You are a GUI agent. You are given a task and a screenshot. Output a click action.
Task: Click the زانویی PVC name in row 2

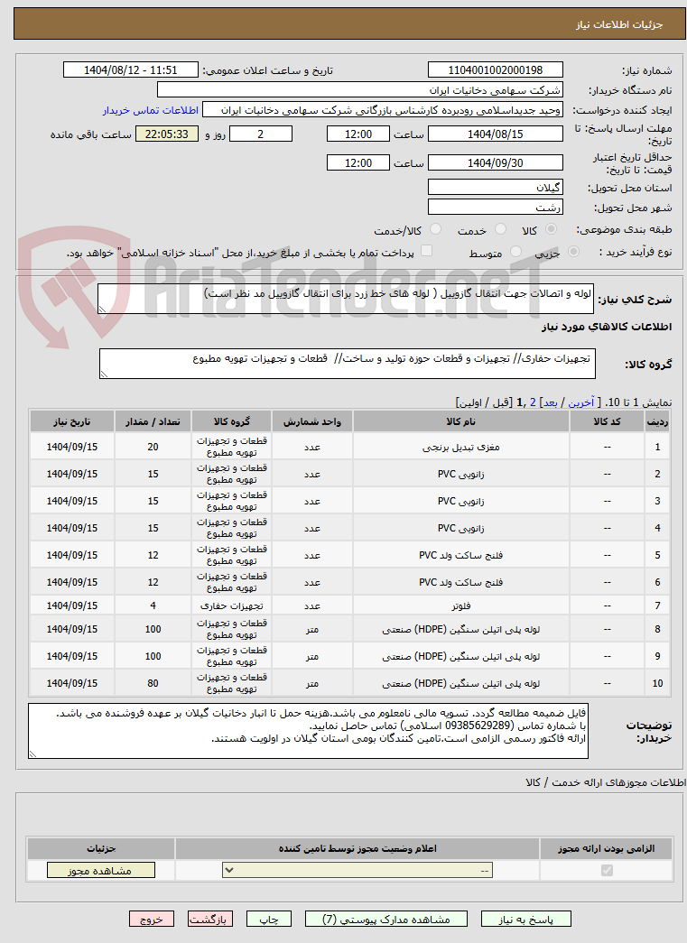click(460, 474)
